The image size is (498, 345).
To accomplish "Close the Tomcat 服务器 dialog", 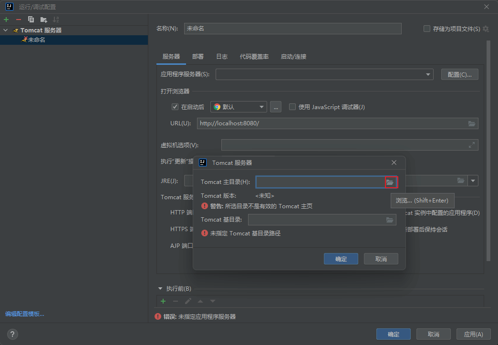I will 394,162.
